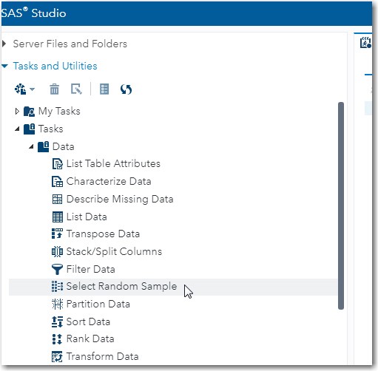Click the New Task dropdown icon in toolbar

[x=24, y=89]
